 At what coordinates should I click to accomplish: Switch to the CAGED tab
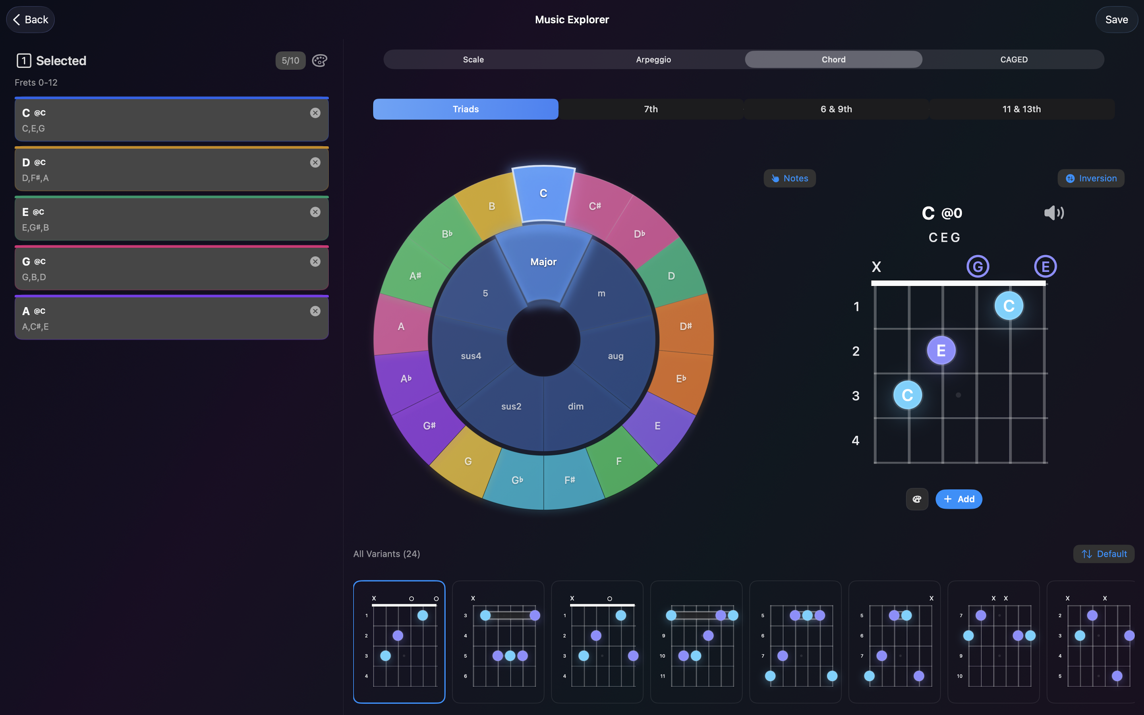1014,60
